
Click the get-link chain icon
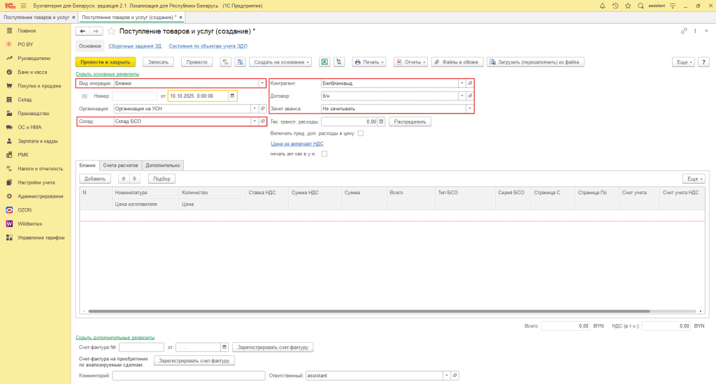(683, 31)
